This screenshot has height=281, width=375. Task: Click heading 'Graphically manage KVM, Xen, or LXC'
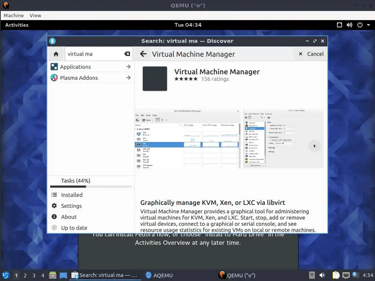pyautogui.click(x=213, y=203)
